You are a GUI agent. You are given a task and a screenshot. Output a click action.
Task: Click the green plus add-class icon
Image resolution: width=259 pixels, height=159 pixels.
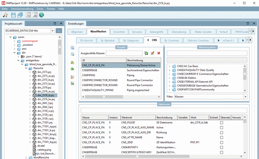tap(146, 53)
